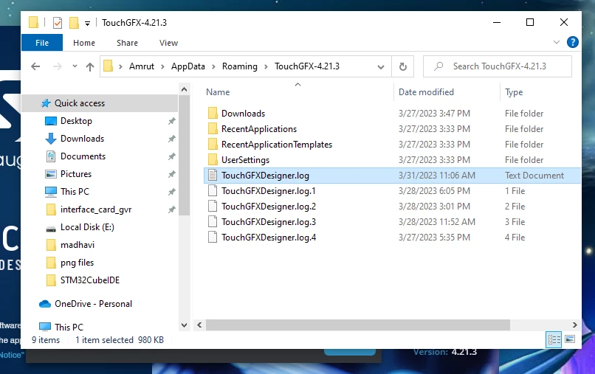
Task: Click the Back navigation arrow
Action: tap(35, 66)
